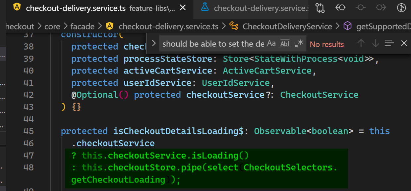The height and width of the screenshot is (191, 411).
Task: Click 'Observable<boolean>' type on line 45
Action: pos(304,131)
